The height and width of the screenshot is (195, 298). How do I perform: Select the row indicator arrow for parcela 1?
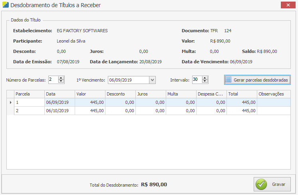point(10,102)
